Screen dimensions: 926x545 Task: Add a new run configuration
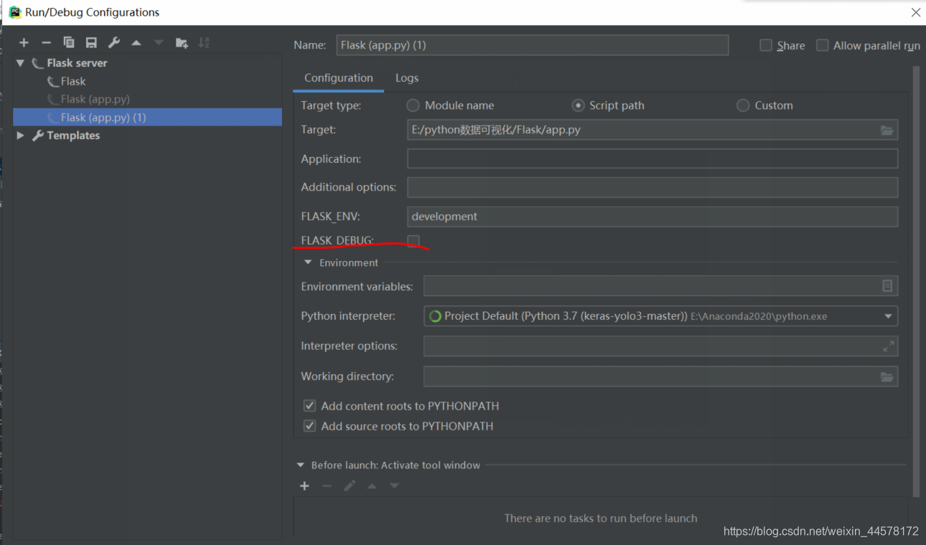tap(24, 42)
